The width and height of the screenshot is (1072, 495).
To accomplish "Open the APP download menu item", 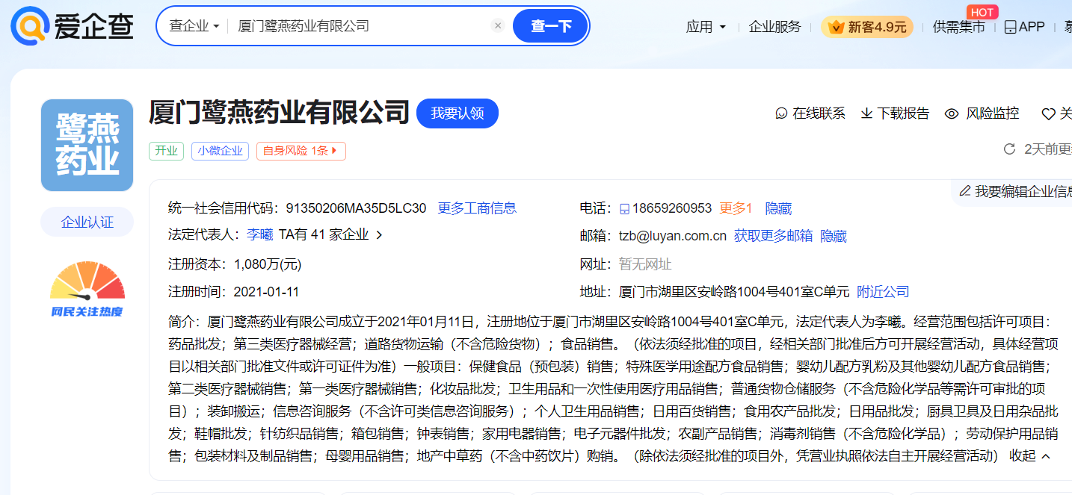I will coord(1024,27).
